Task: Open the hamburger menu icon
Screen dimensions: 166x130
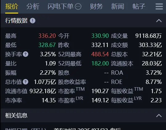Action: pyautogui.click(x=159, y=6)
